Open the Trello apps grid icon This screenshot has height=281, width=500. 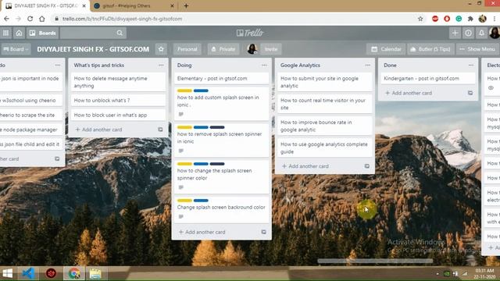click(x=5, y=33)
